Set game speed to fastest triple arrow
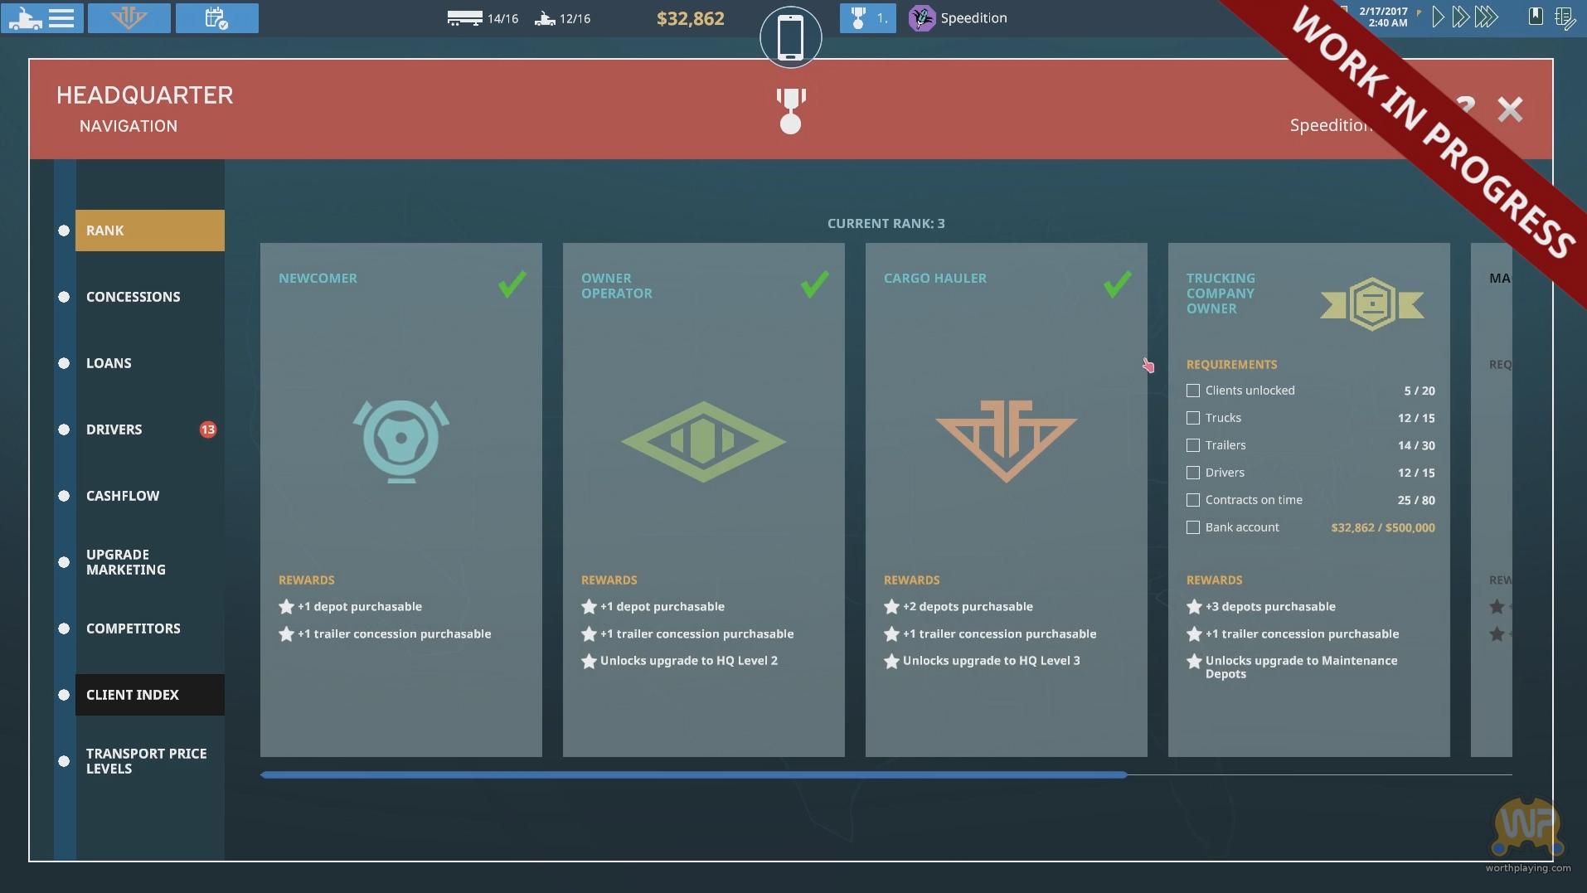 click(1487, 17)
